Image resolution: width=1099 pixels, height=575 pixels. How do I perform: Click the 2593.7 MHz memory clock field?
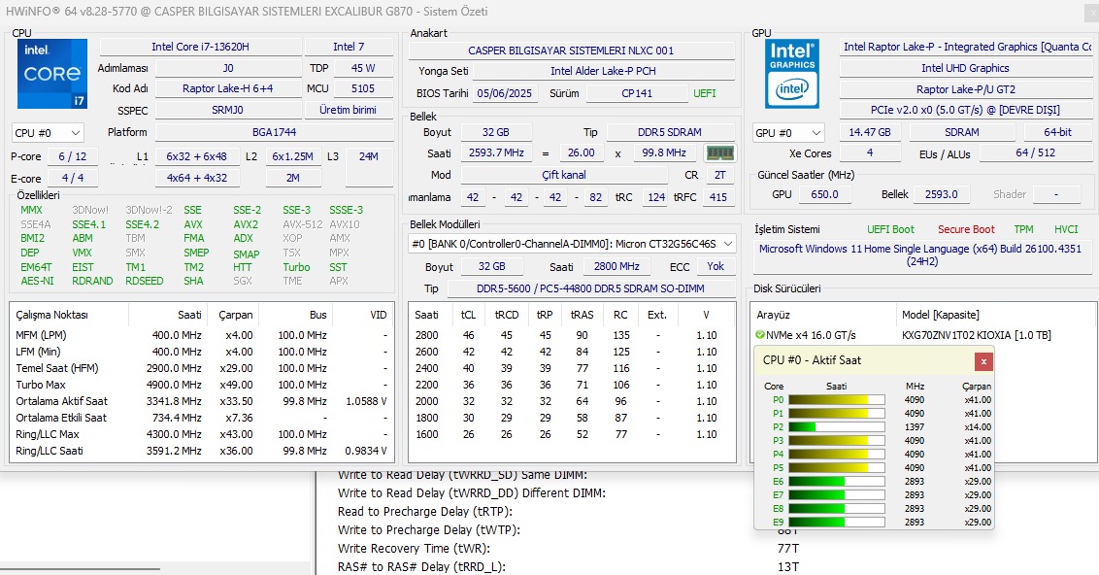click(x=495, y=152)
